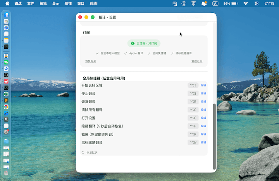Click the settings window scrollbar thumb
Screen dimensions: 279x181
214,137
